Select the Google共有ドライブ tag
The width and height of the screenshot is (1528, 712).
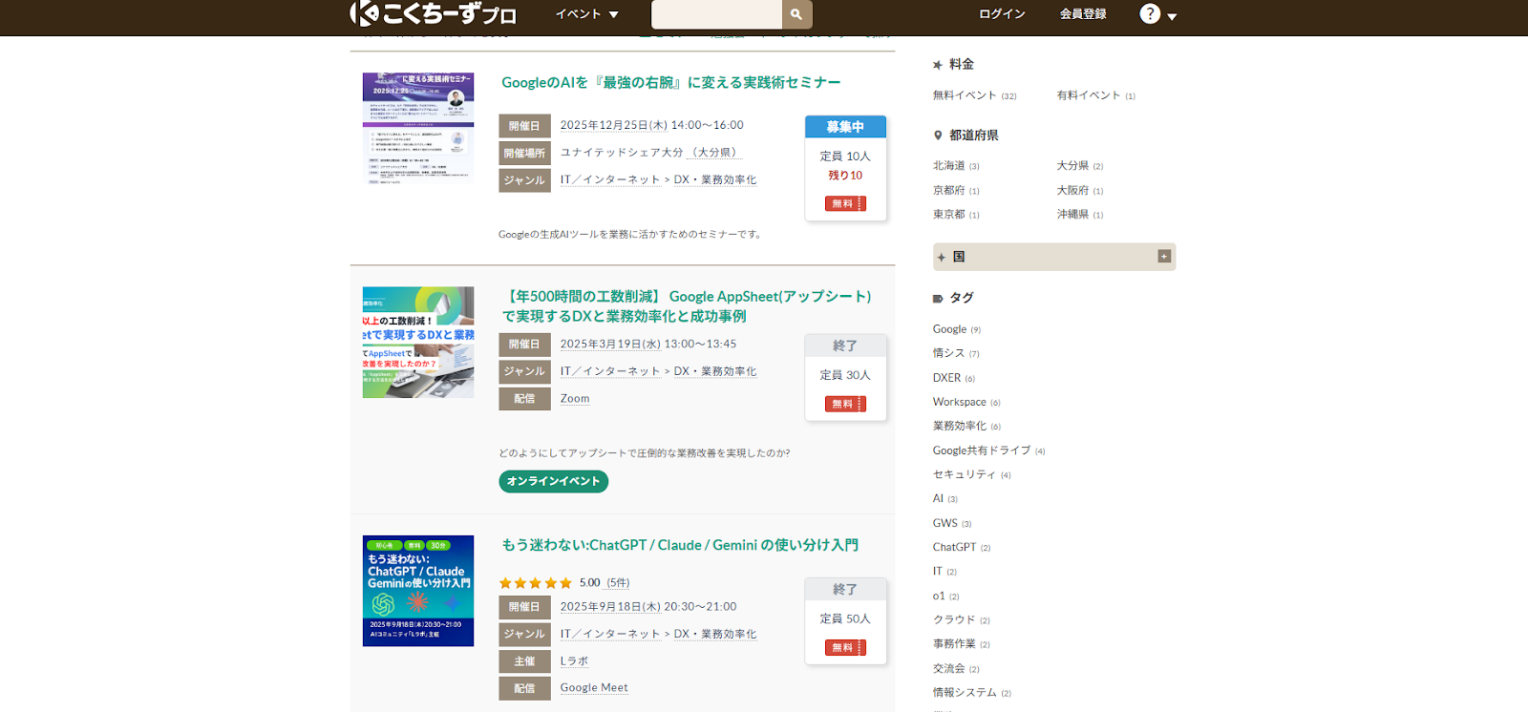pos(988,450)
